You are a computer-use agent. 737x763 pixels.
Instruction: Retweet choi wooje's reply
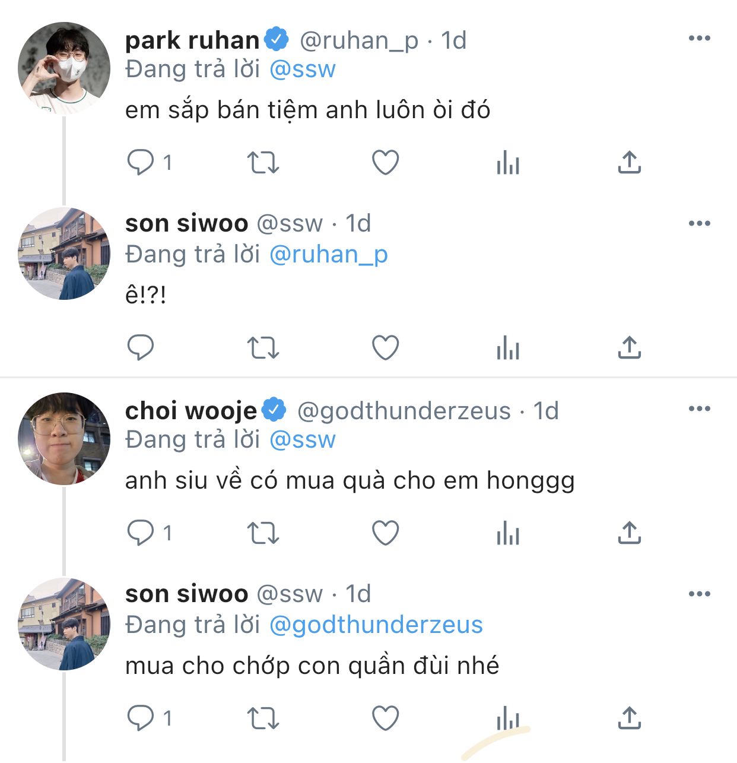pos(263,533)
